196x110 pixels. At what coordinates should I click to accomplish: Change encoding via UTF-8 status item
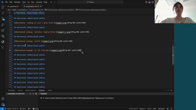tap(149, 109)
